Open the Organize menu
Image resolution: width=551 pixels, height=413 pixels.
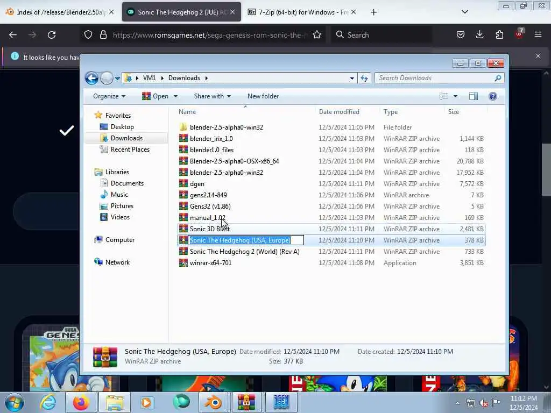109,96
